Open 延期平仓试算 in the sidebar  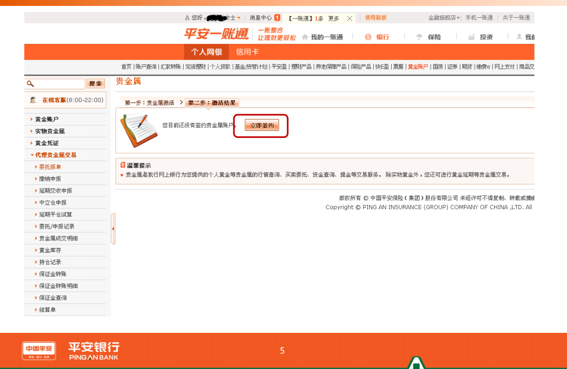[56, 214]
